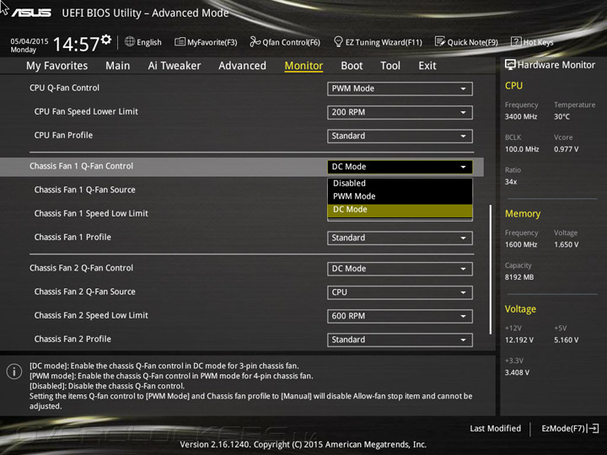607x455 pixels.
Task: Open Chassis Fan 2 Speed Low Limit dropdown
Action: (400, 316)
